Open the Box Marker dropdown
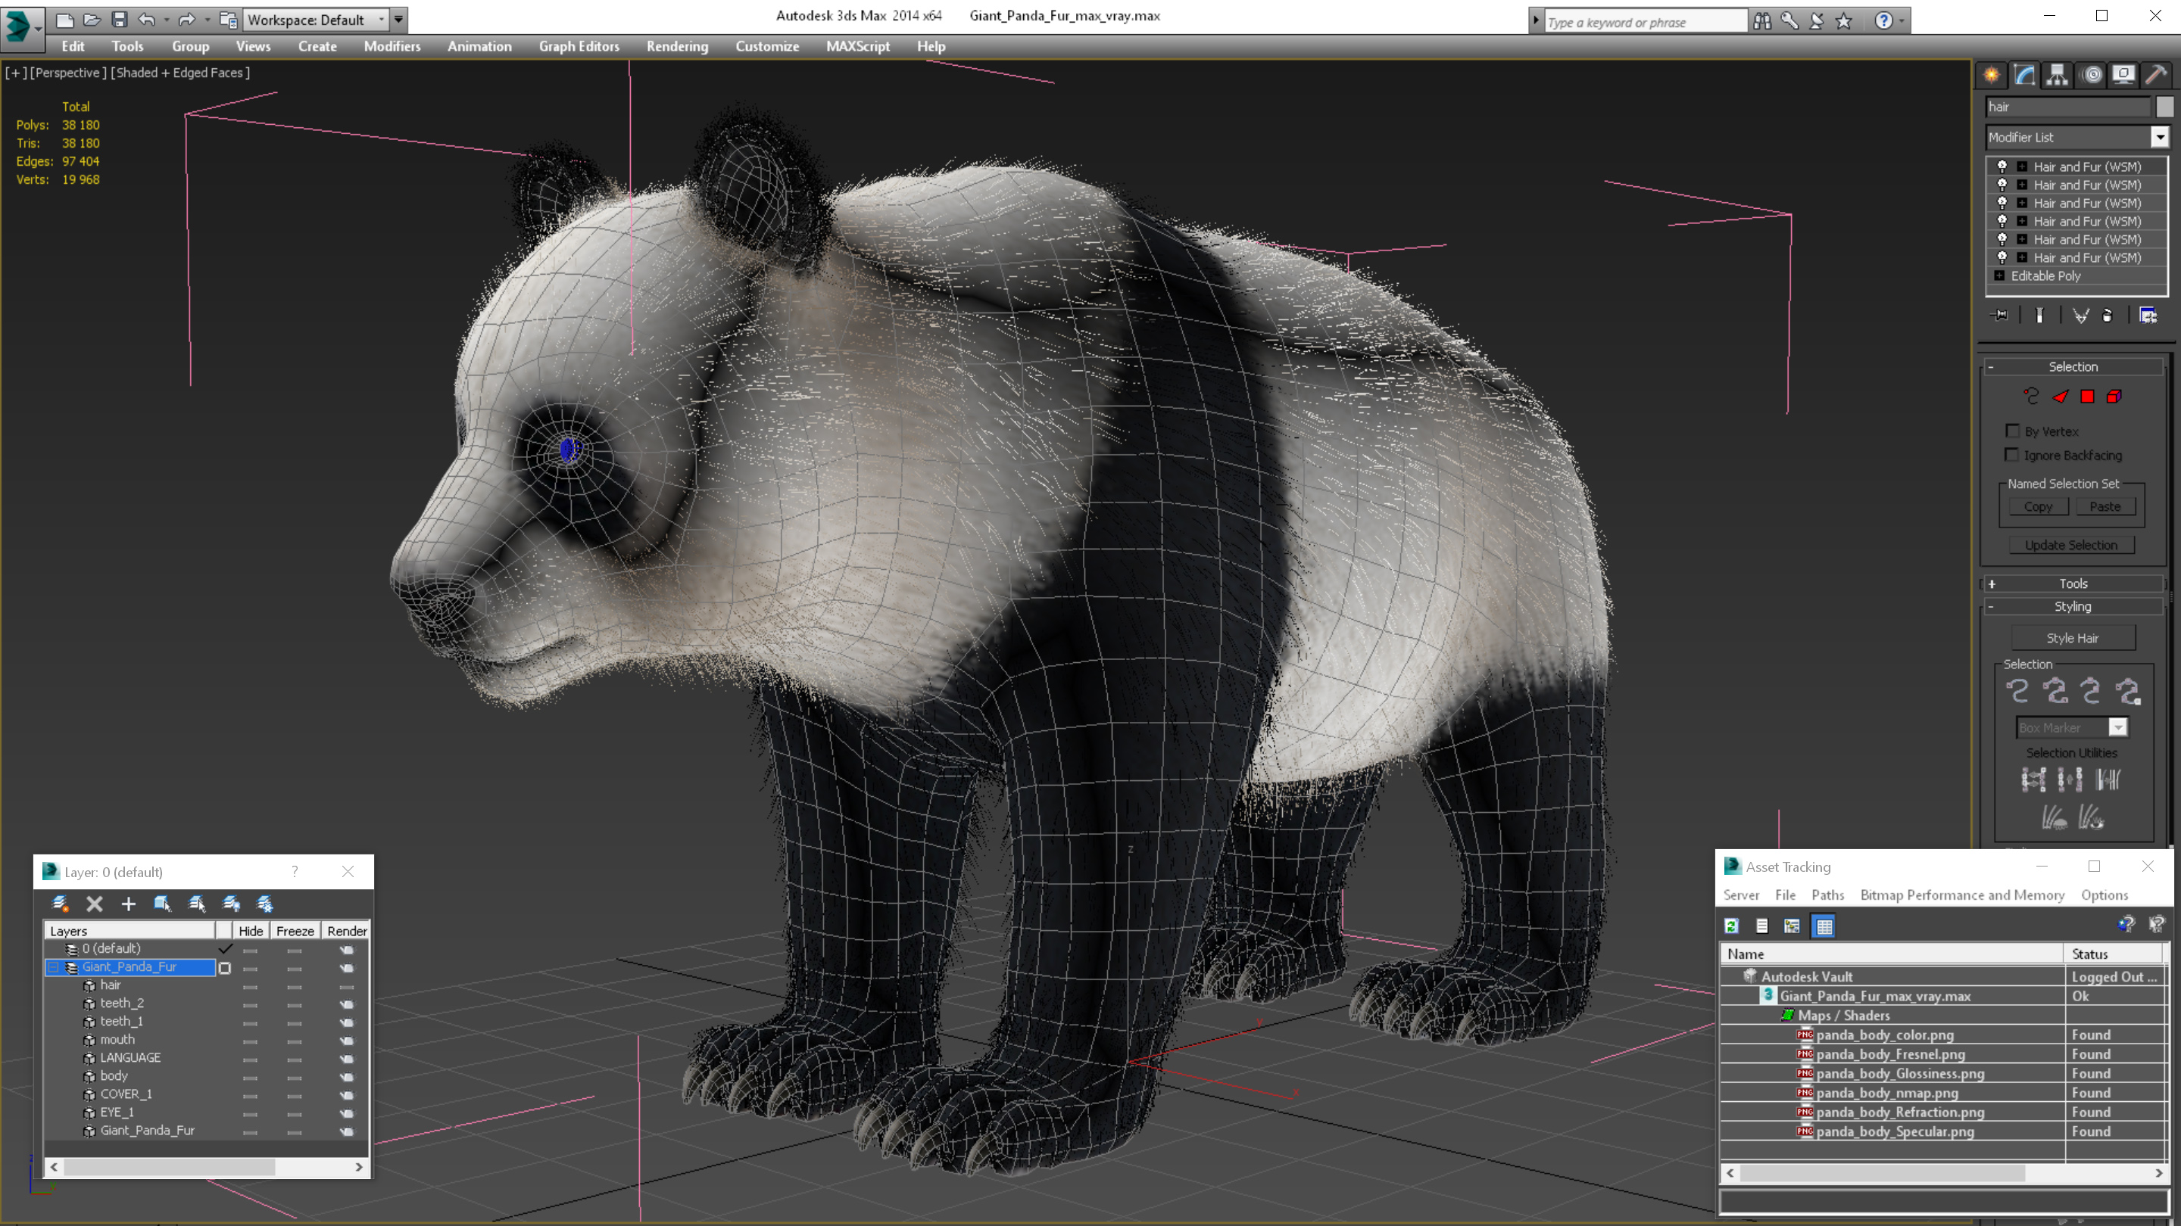 pos(2117,727)
